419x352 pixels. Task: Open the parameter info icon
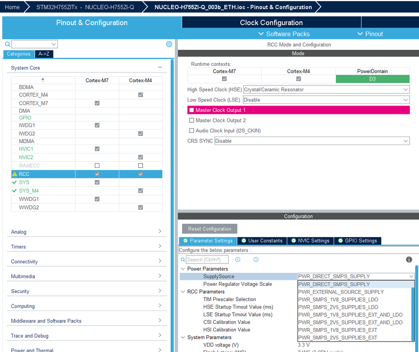pyautogui.click(x=409, y=259)
